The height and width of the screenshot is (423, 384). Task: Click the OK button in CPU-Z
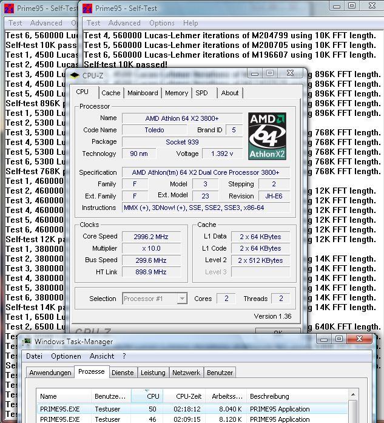[x=278, y=332]
